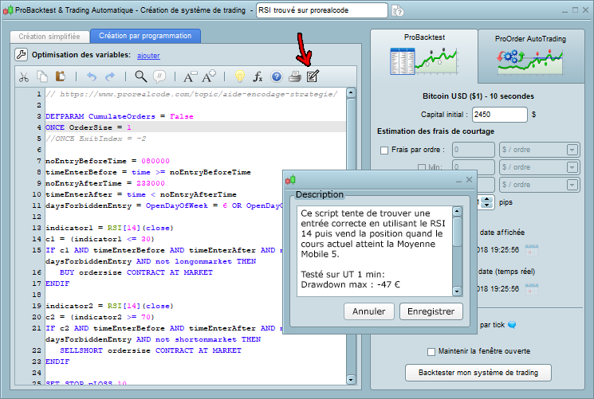Click the cut scissors icon

coord(24,77)
